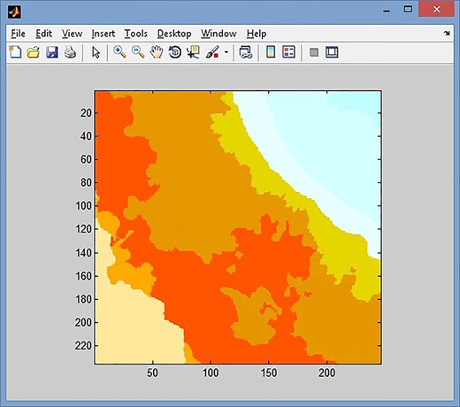Activate the Zoom In magnifier tool
The width and height of the screenshot is (460, 407).
pos(119,52)
